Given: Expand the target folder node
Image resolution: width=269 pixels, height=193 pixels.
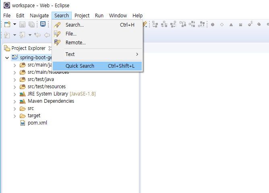Looking at the screenshot, I should [15, 116].
